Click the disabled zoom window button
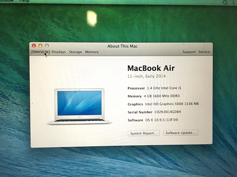Image resolution: width=237 pixels, height=177 pixels. point(47,46)
